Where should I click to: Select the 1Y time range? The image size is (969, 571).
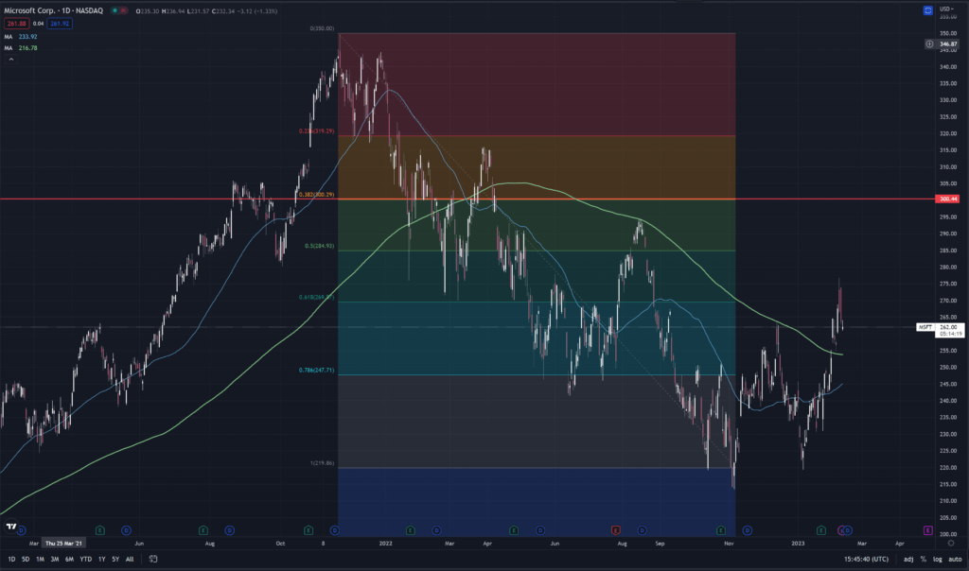point(101,560)
